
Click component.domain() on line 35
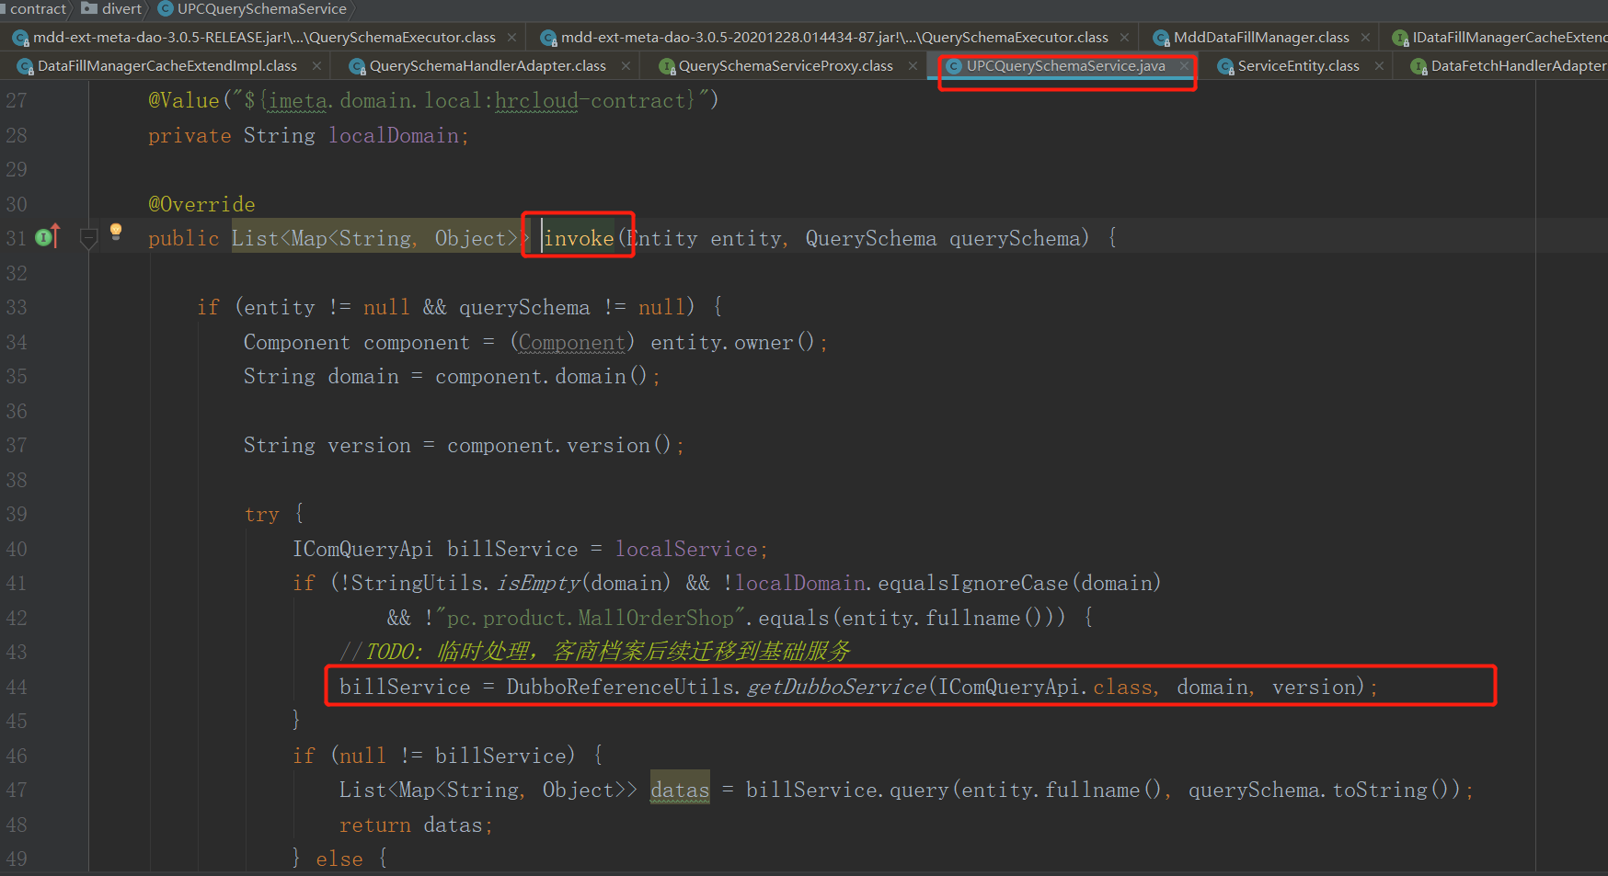pyautogui.click(x=543, y=376)
